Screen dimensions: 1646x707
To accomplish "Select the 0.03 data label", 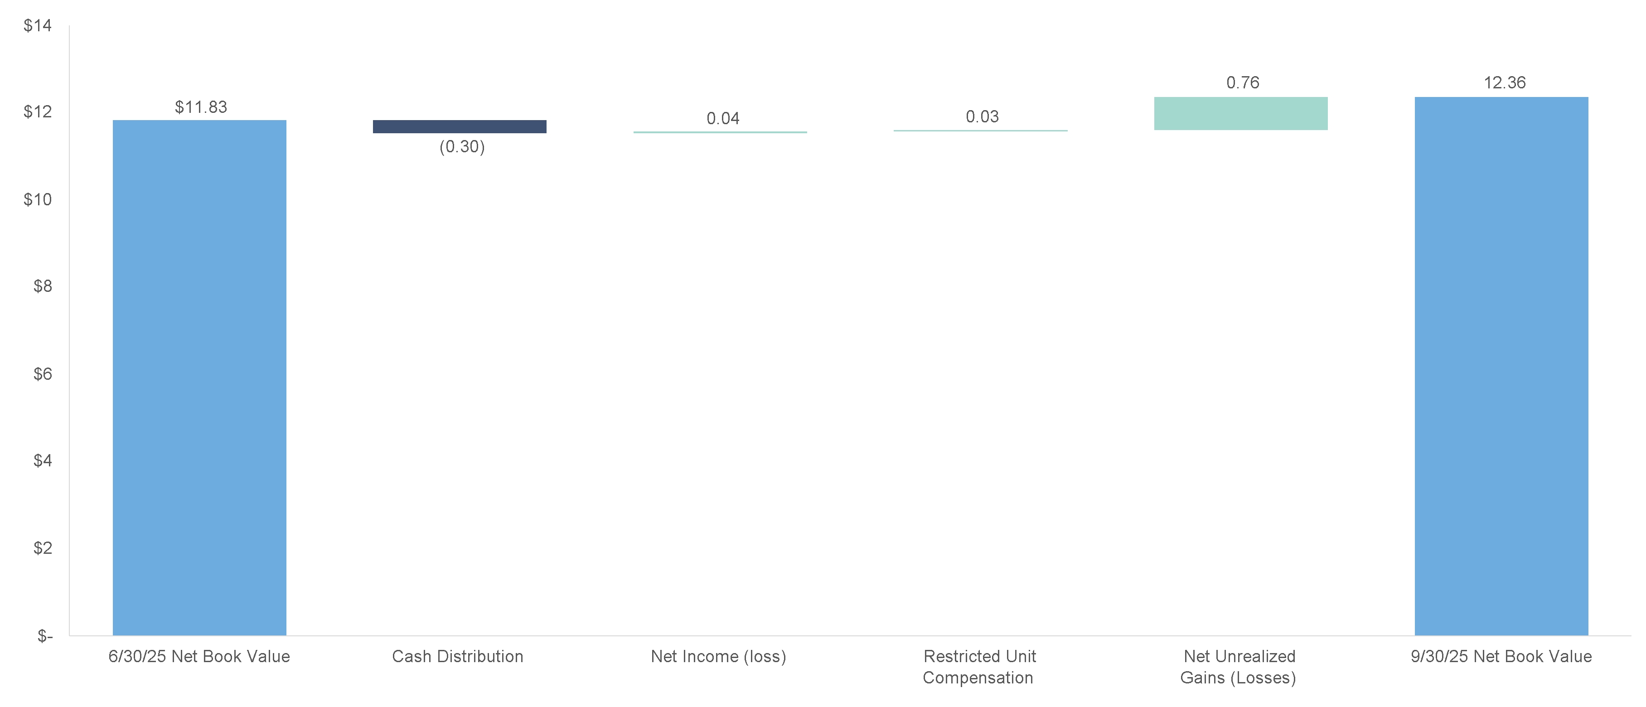I will 982,116.
